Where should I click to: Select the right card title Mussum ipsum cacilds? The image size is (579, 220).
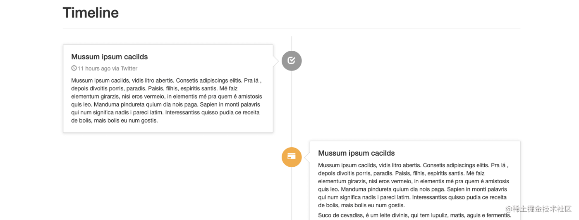[356, 153]
